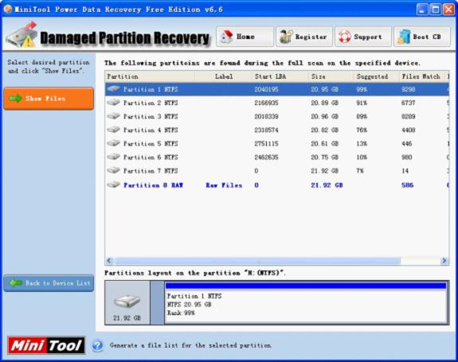The width and height of the screenshot is (458, 362).
Task: Select the row Partition 6 NTFS
Action: [277, 158]
